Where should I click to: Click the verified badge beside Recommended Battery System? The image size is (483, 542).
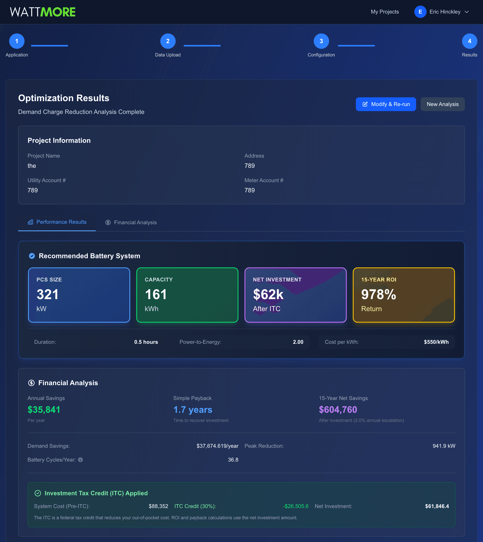[32, 256]
